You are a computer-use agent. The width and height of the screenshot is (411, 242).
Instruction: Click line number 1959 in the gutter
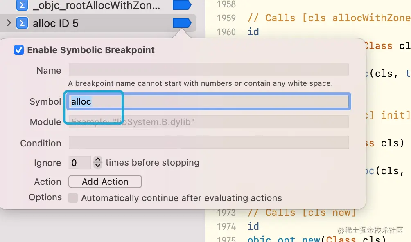point(226,18)
